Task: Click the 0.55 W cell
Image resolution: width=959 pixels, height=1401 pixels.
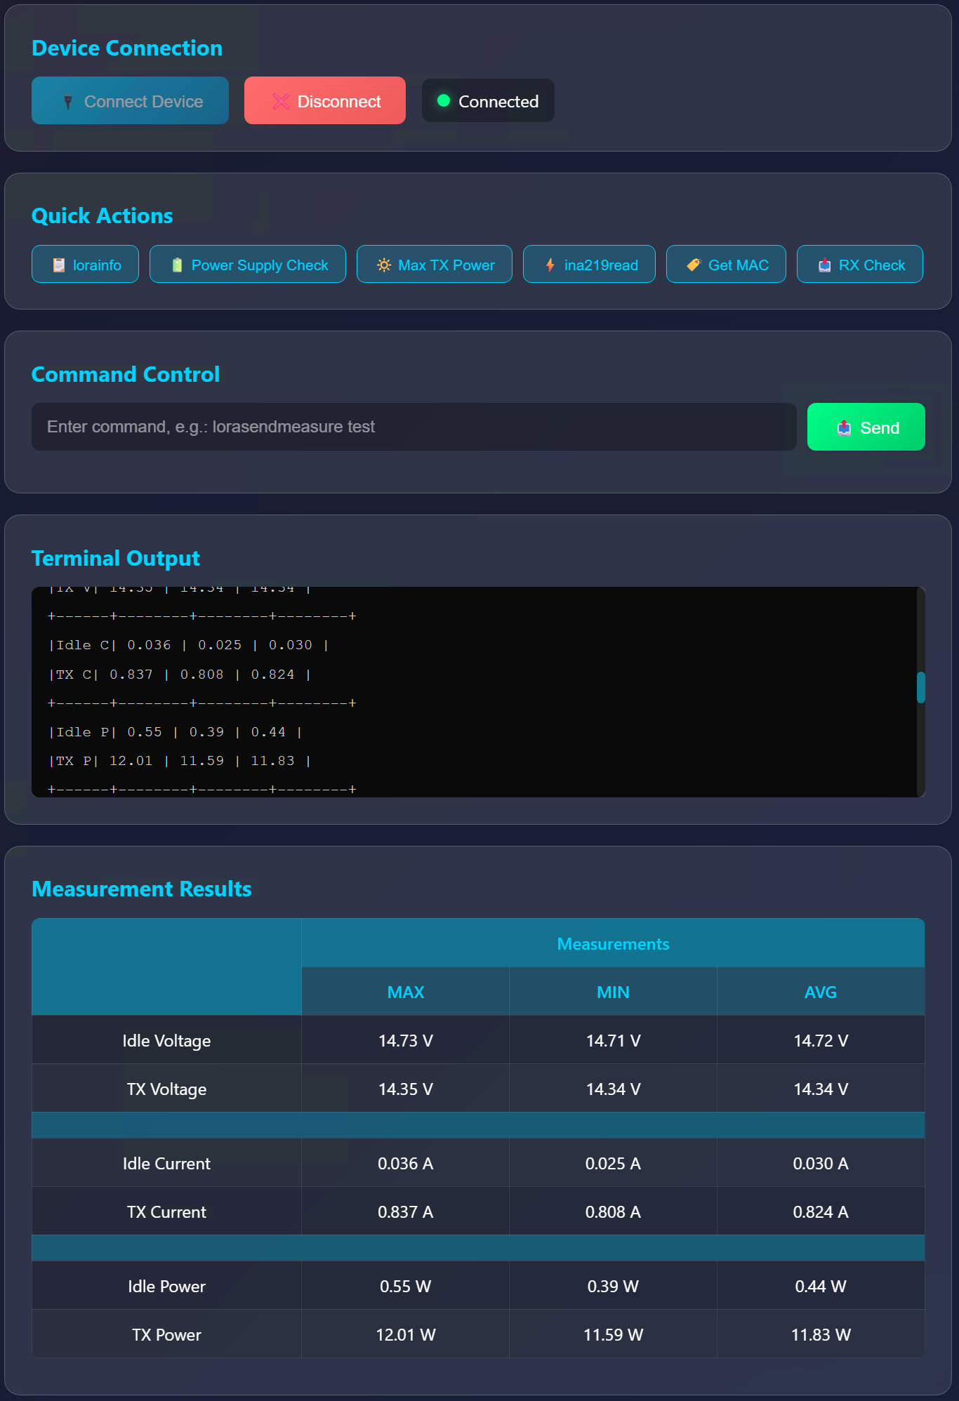Action: [406, 1286]
